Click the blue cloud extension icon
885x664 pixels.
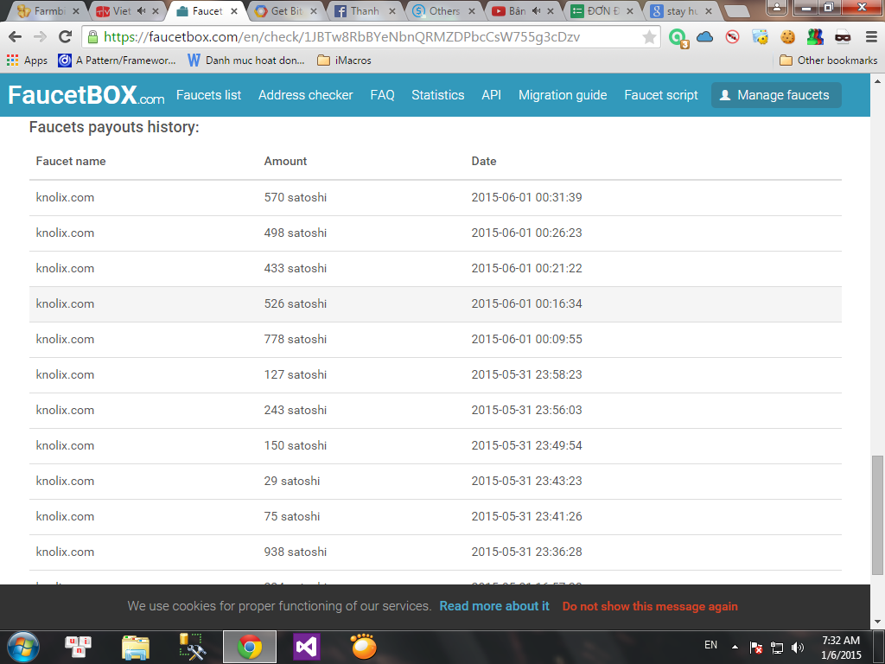click(x=704, y=37)
